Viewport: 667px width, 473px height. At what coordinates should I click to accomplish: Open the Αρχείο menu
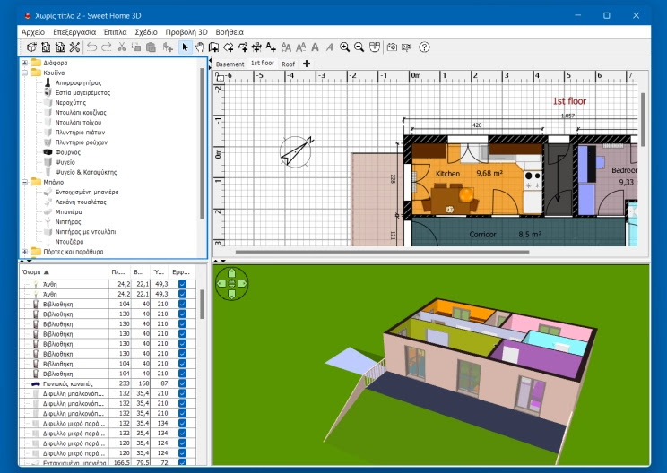[x=33, y=32]
